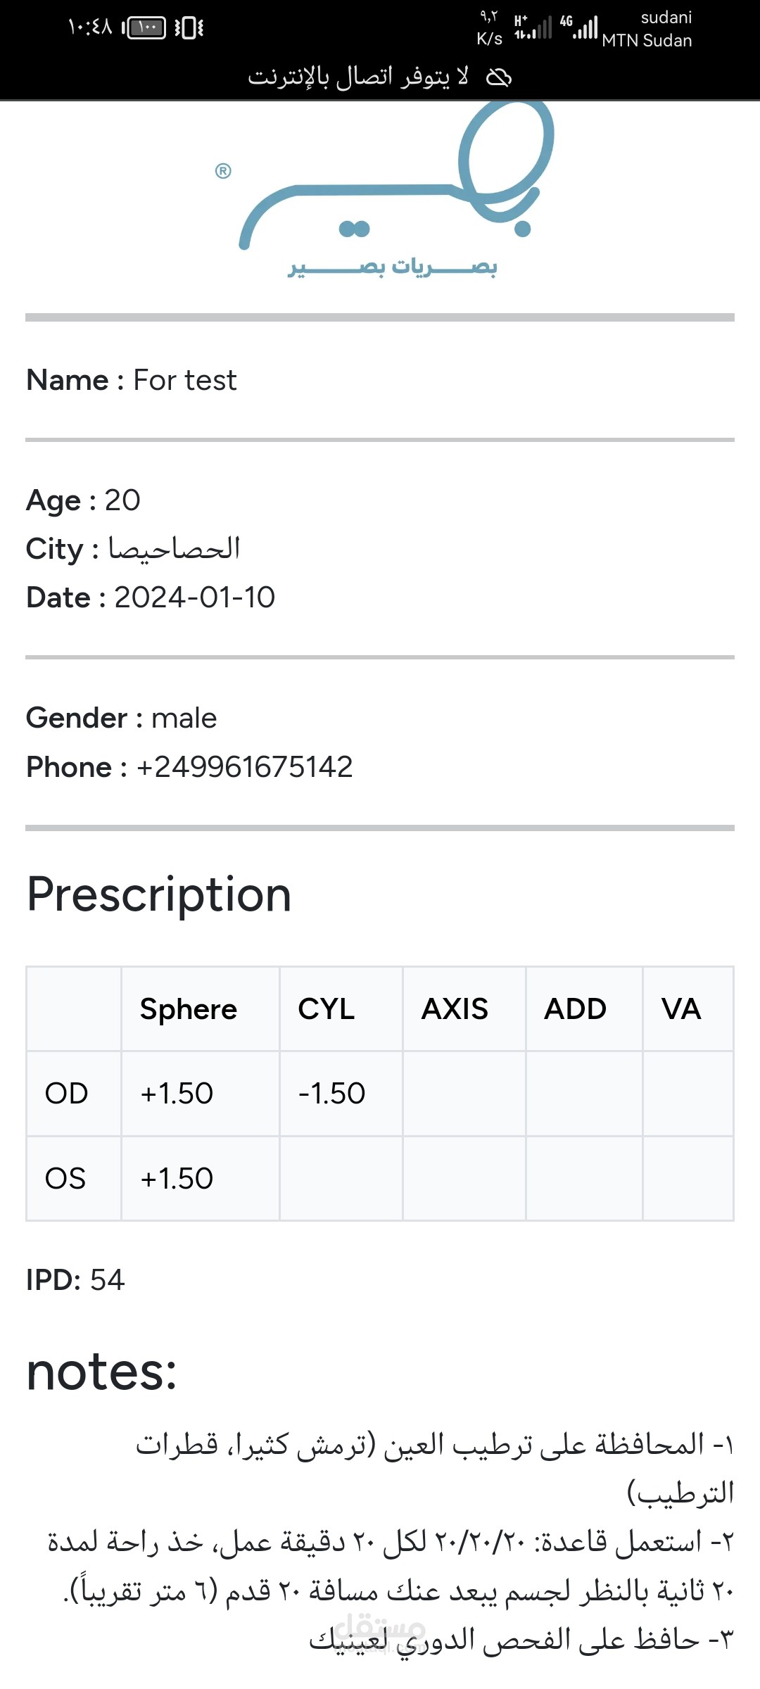
Task: Tap the phone number +249961675142
Action: (x=244, y=767)
